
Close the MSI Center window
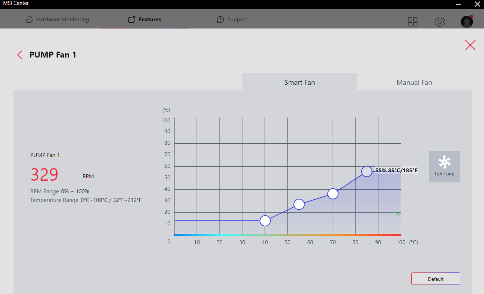(477, 4)
